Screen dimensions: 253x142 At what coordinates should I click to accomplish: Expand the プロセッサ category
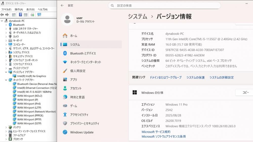point(6,139)
